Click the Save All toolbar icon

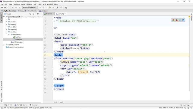point(5,8)
